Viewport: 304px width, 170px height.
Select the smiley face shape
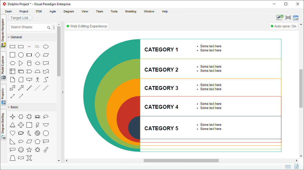point(21,150)
